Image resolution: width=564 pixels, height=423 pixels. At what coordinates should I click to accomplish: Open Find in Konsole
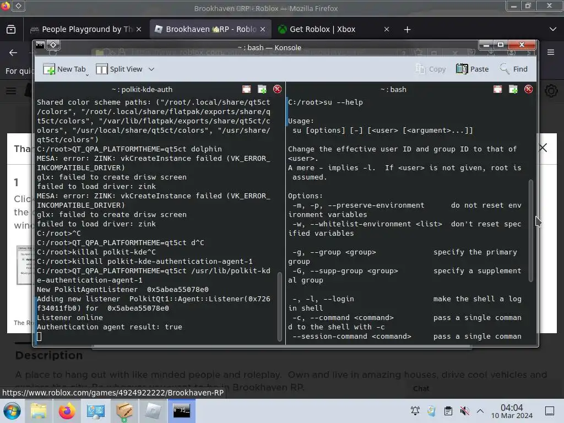pyautogui.click(x=514, y=69)
